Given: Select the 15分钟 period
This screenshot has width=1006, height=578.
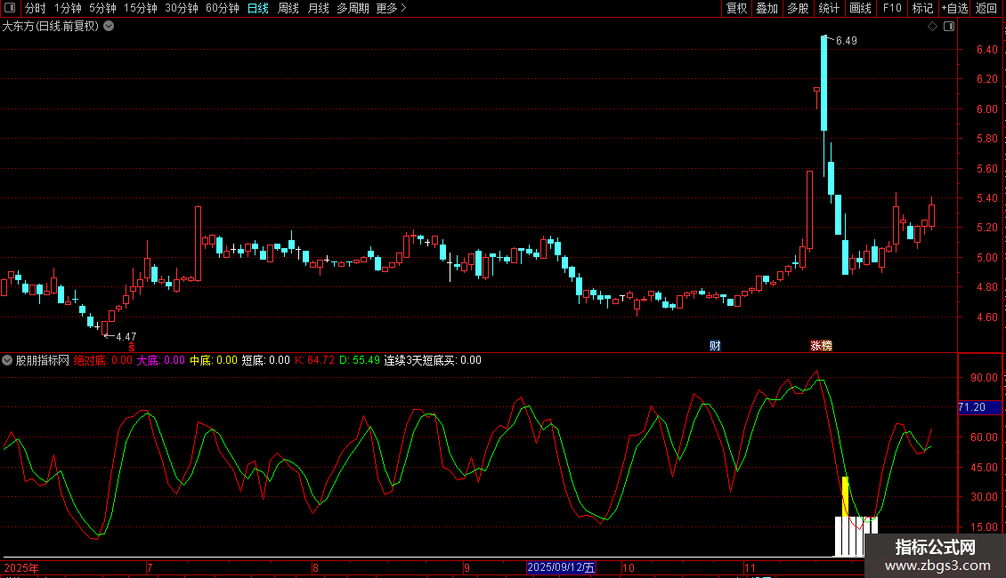Looking at the screenshot, I should 141,8.
